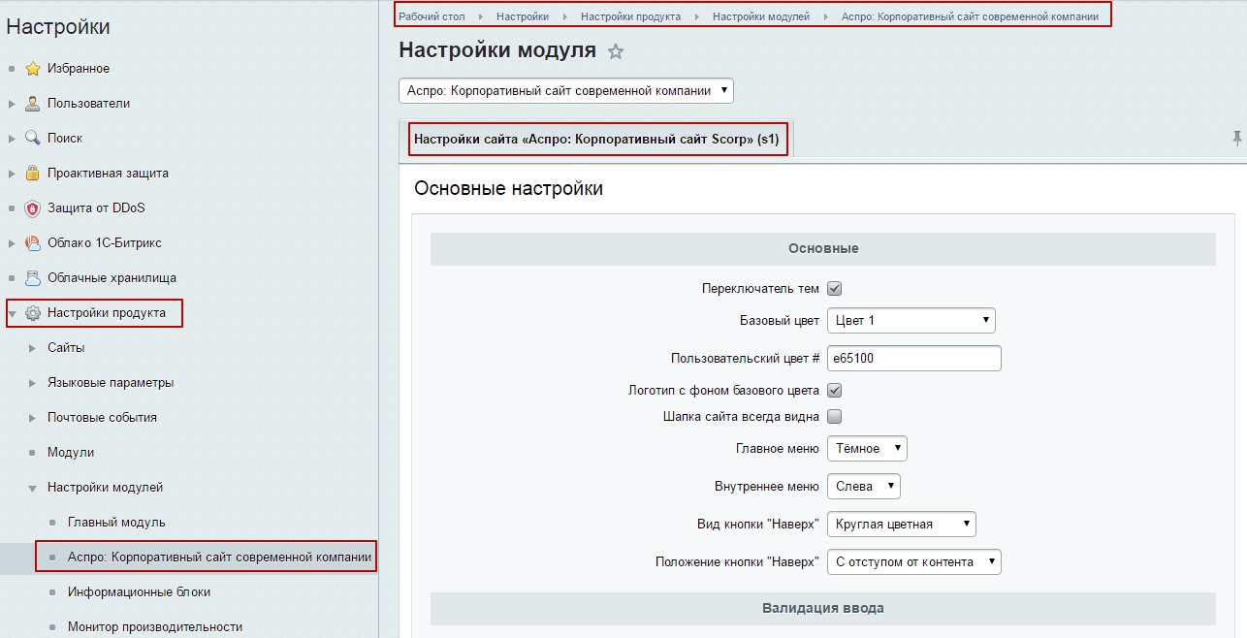Open Защита от DDoS menu item
1247x638 pixels.
pyautogui.click(x=96, y=208)
